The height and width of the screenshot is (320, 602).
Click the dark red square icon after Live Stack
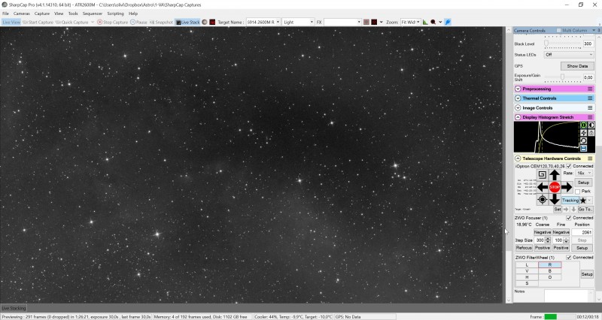pos(212,23)
